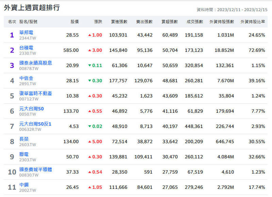Click the 00878.TW stock code
The image size is (272, 197).
click(x=29, y=69)
